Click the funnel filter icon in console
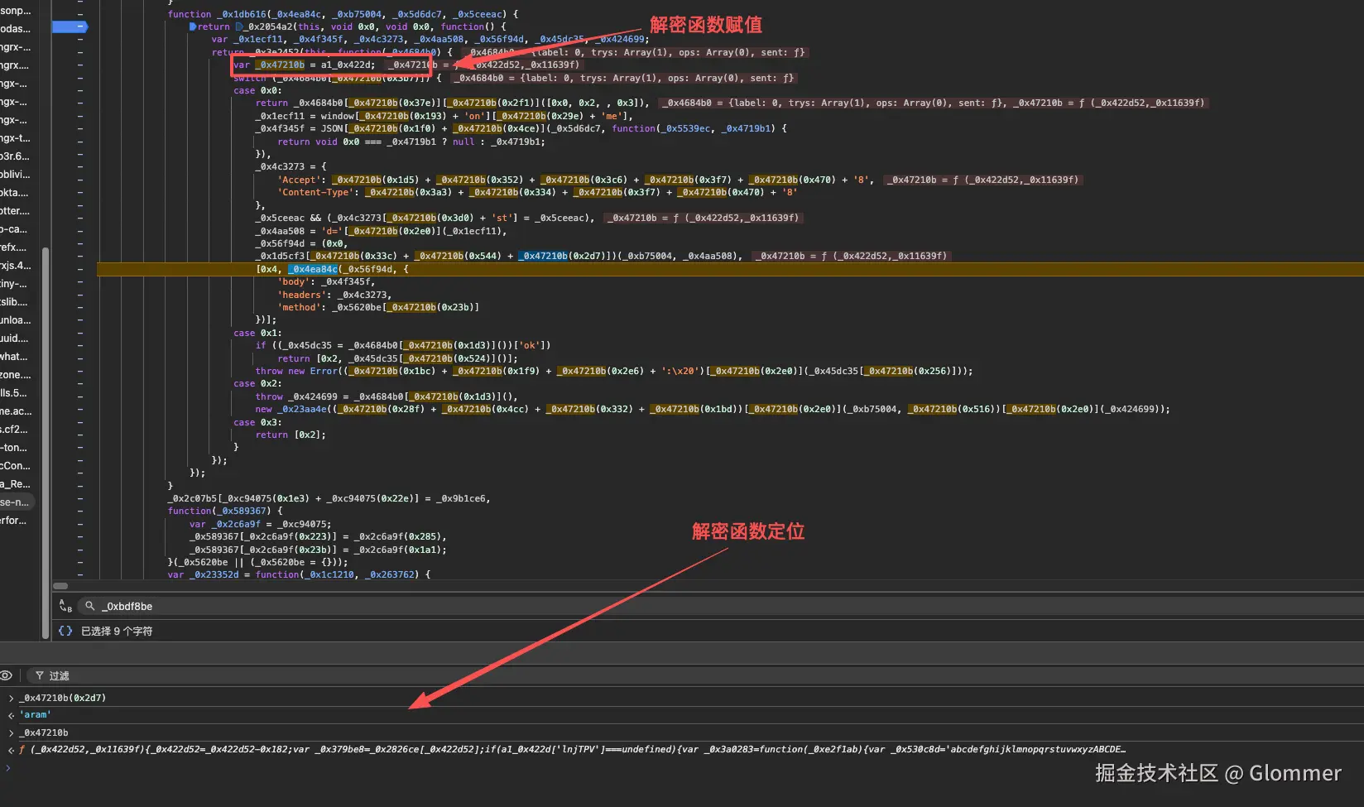 [x=39, y=676]
